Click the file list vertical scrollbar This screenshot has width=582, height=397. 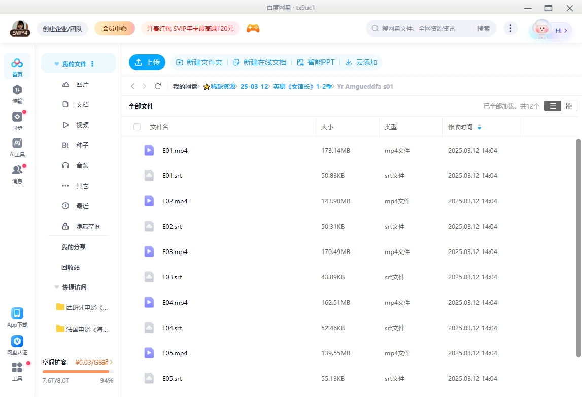tap(578, 248)
